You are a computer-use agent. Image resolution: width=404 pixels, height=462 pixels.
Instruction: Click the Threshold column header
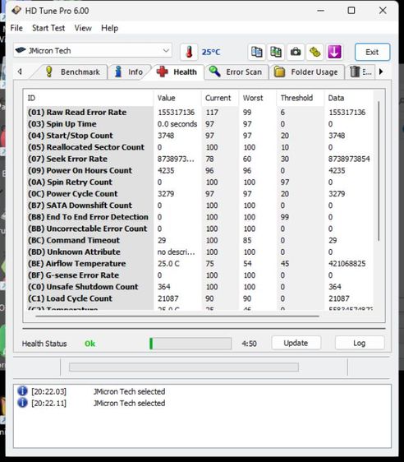(x=301, y=98)
